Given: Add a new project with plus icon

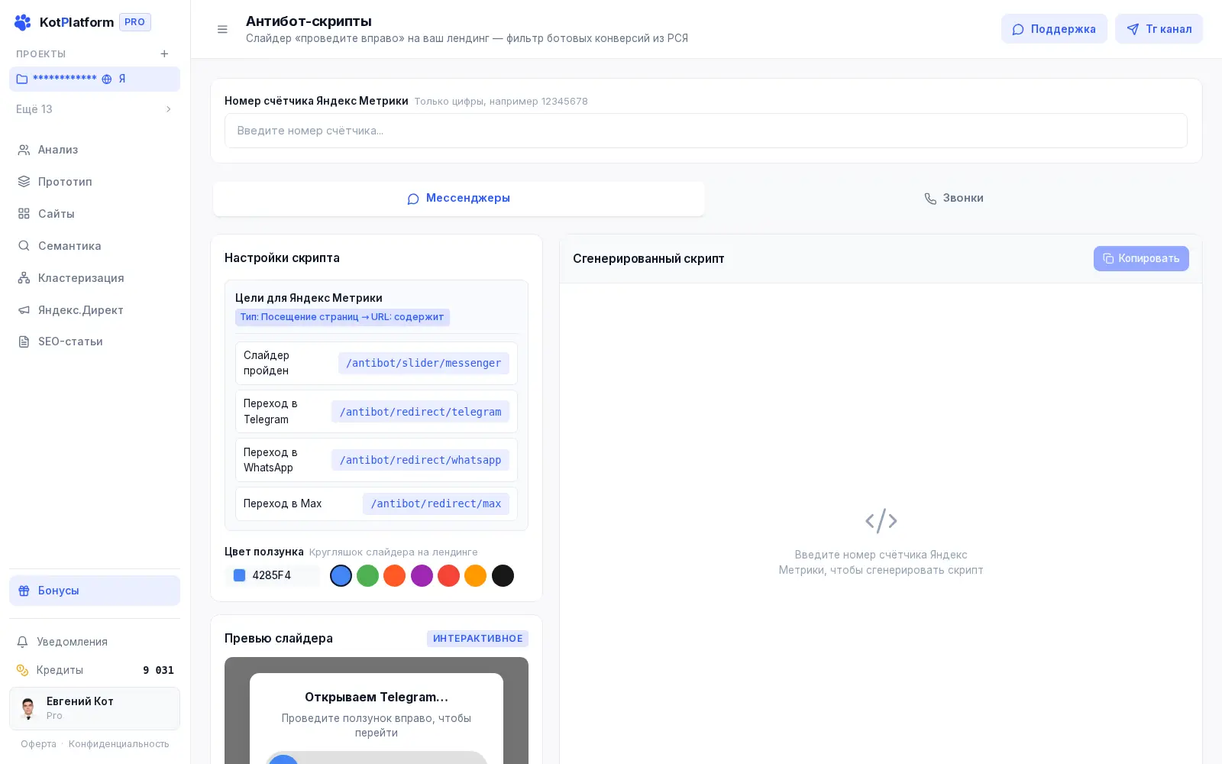Looking at the screenshot, I should click(164, 53).
